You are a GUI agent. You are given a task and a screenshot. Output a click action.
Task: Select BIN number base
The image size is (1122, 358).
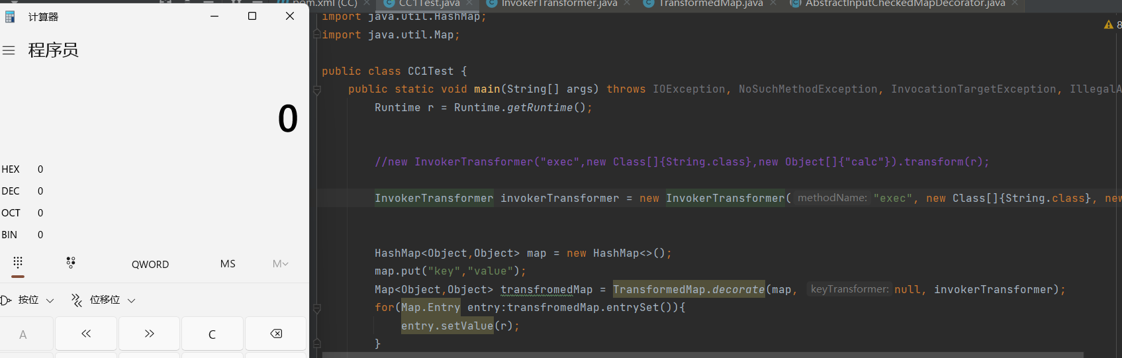[10, 235]
